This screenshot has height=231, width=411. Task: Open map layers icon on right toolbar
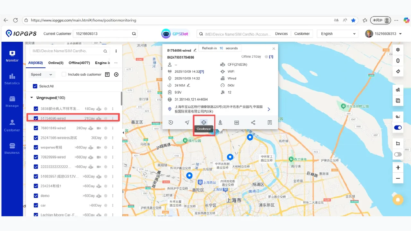(x=398, y=49)
